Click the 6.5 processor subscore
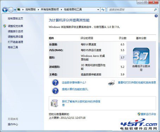The image size is (160, 132). pos(122,44)
